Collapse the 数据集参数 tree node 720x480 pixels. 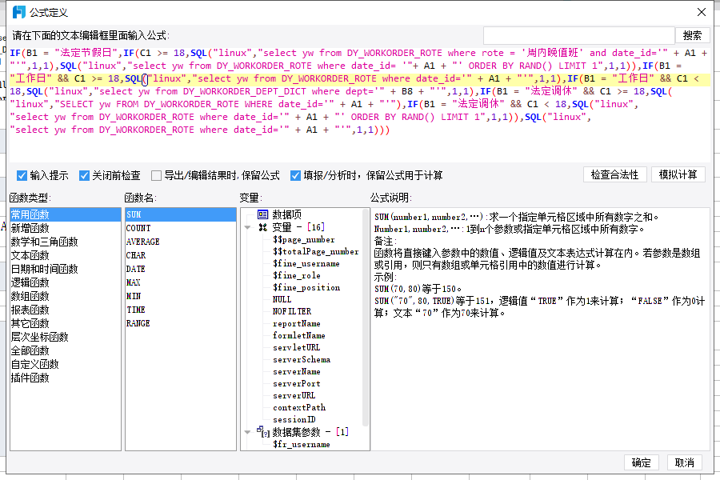[247, 432]
